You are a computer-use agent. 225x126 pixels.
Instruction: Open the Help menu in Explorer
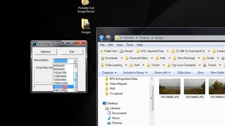point(140,45)
